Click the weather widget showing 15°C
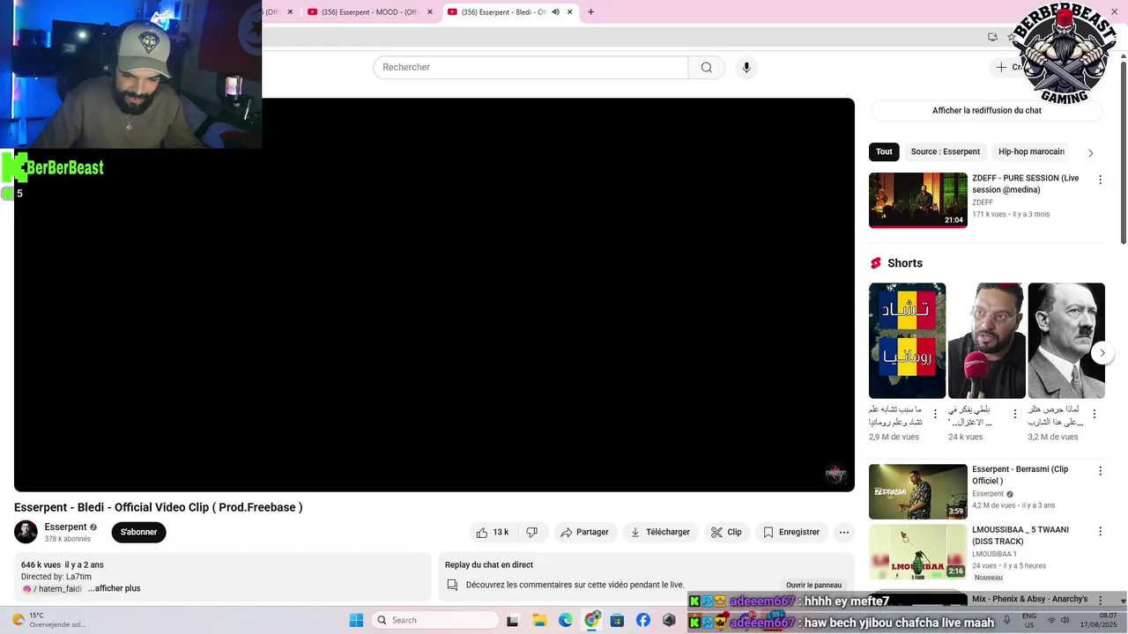Screen dimensions: 1128x634 (48, 620)
